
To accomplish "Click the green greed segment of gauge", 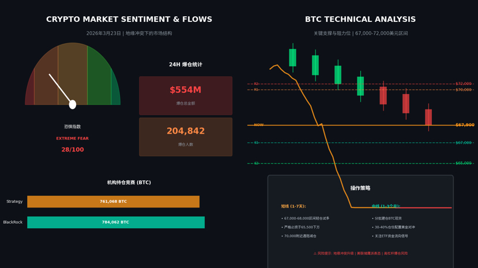I will pyautogui.click(x=99, y=78).
